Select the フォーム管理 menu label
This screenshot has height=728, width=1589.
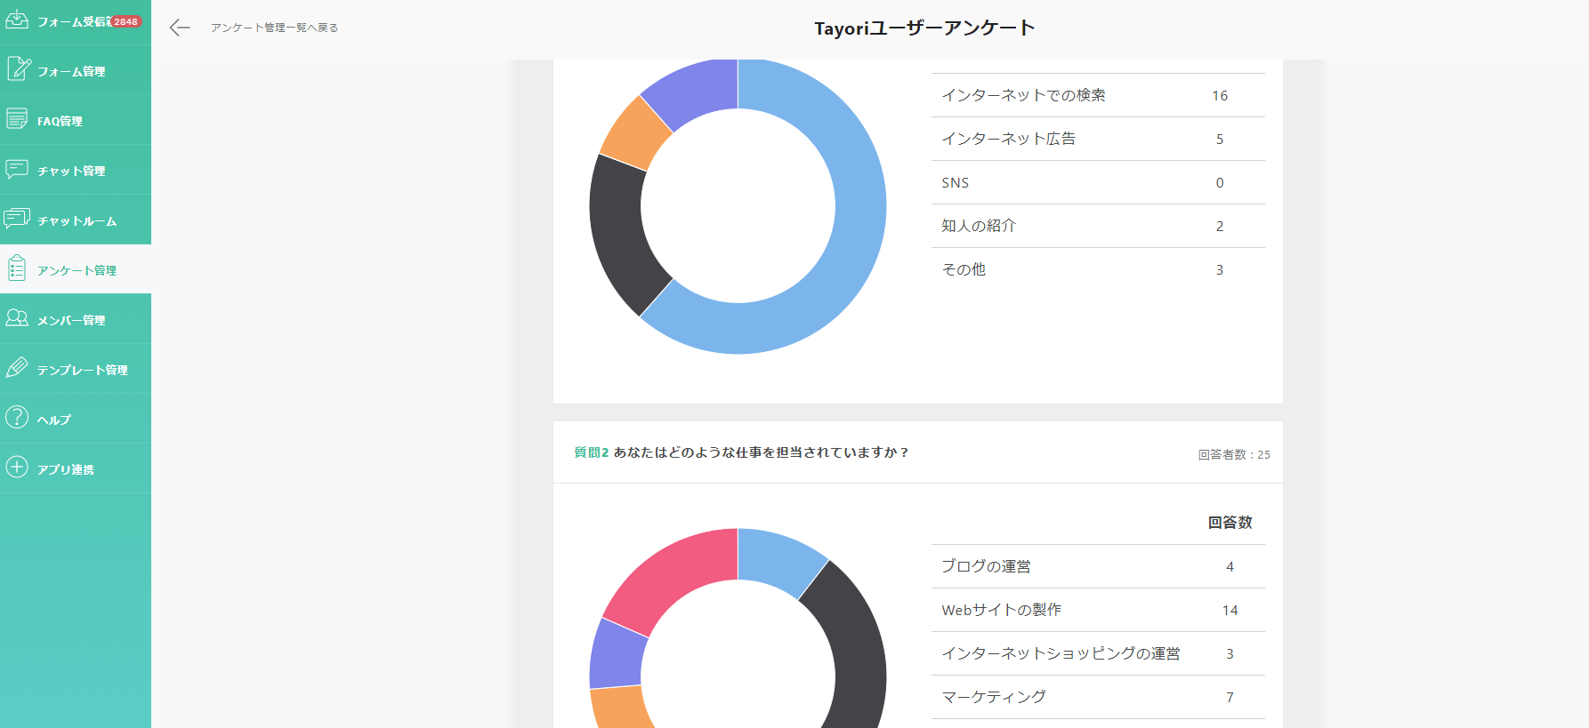(71, 71)
